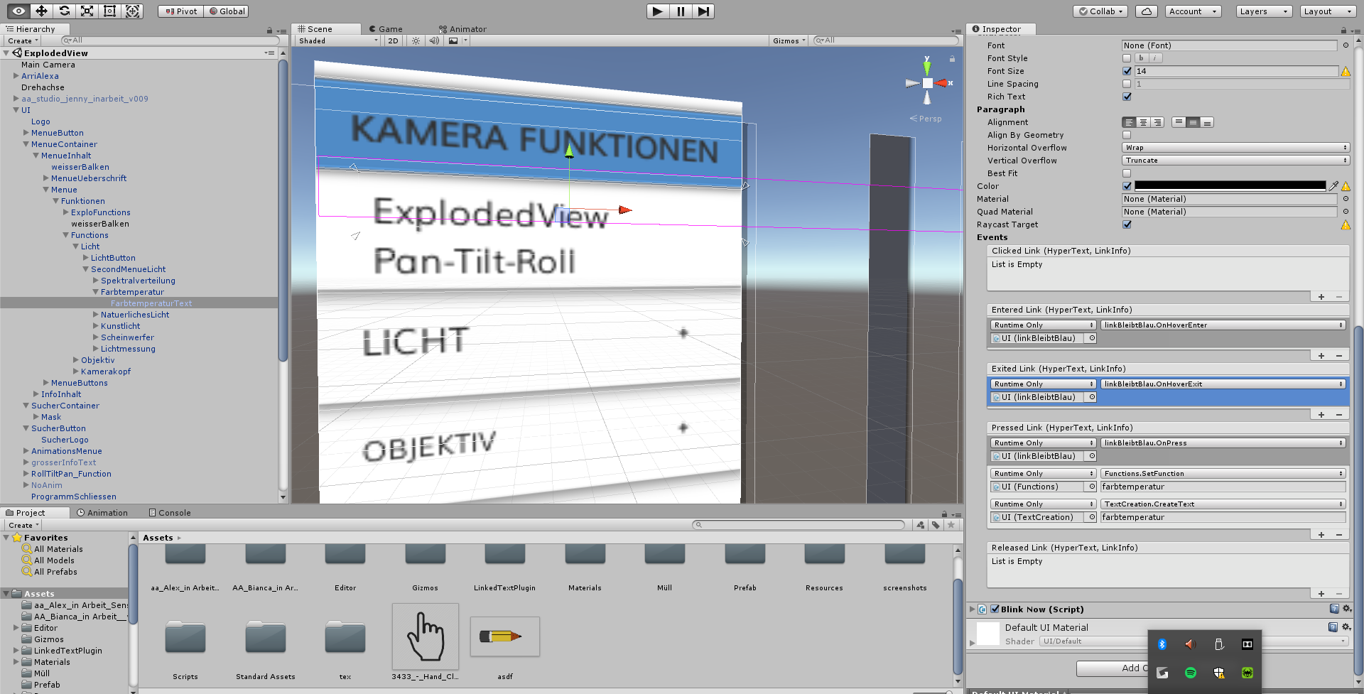Select the Scale tool
Image resolution: width=1364 pixels, height=694 pixels.
pos(87,11)
